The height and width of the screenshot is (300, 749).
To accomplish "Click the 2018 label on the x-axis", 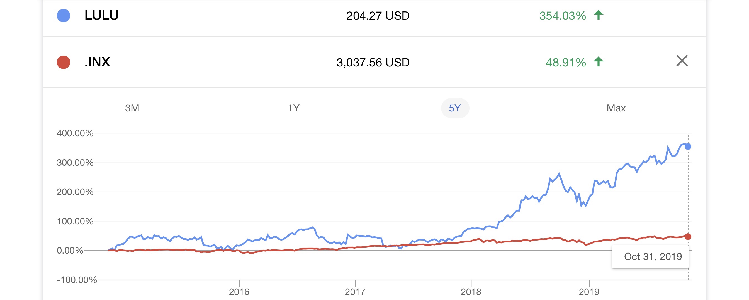I will point(471,292).
